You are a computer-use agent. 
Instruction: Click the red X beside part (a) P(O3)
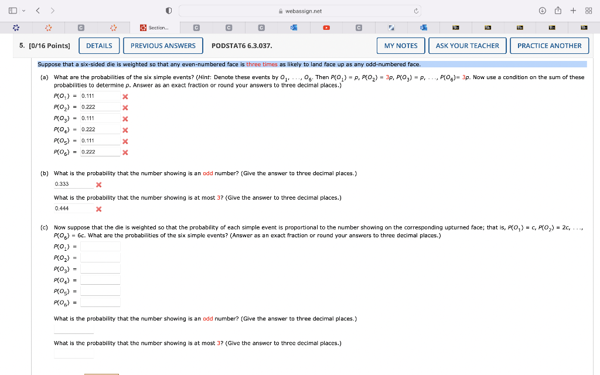tap(125, 119)
